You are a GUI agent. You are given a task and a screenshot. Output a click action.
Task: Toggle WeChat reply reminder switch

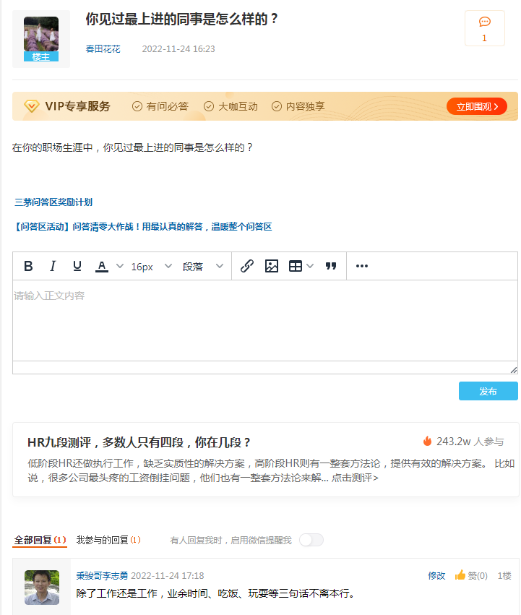click(x=311, y=540)
